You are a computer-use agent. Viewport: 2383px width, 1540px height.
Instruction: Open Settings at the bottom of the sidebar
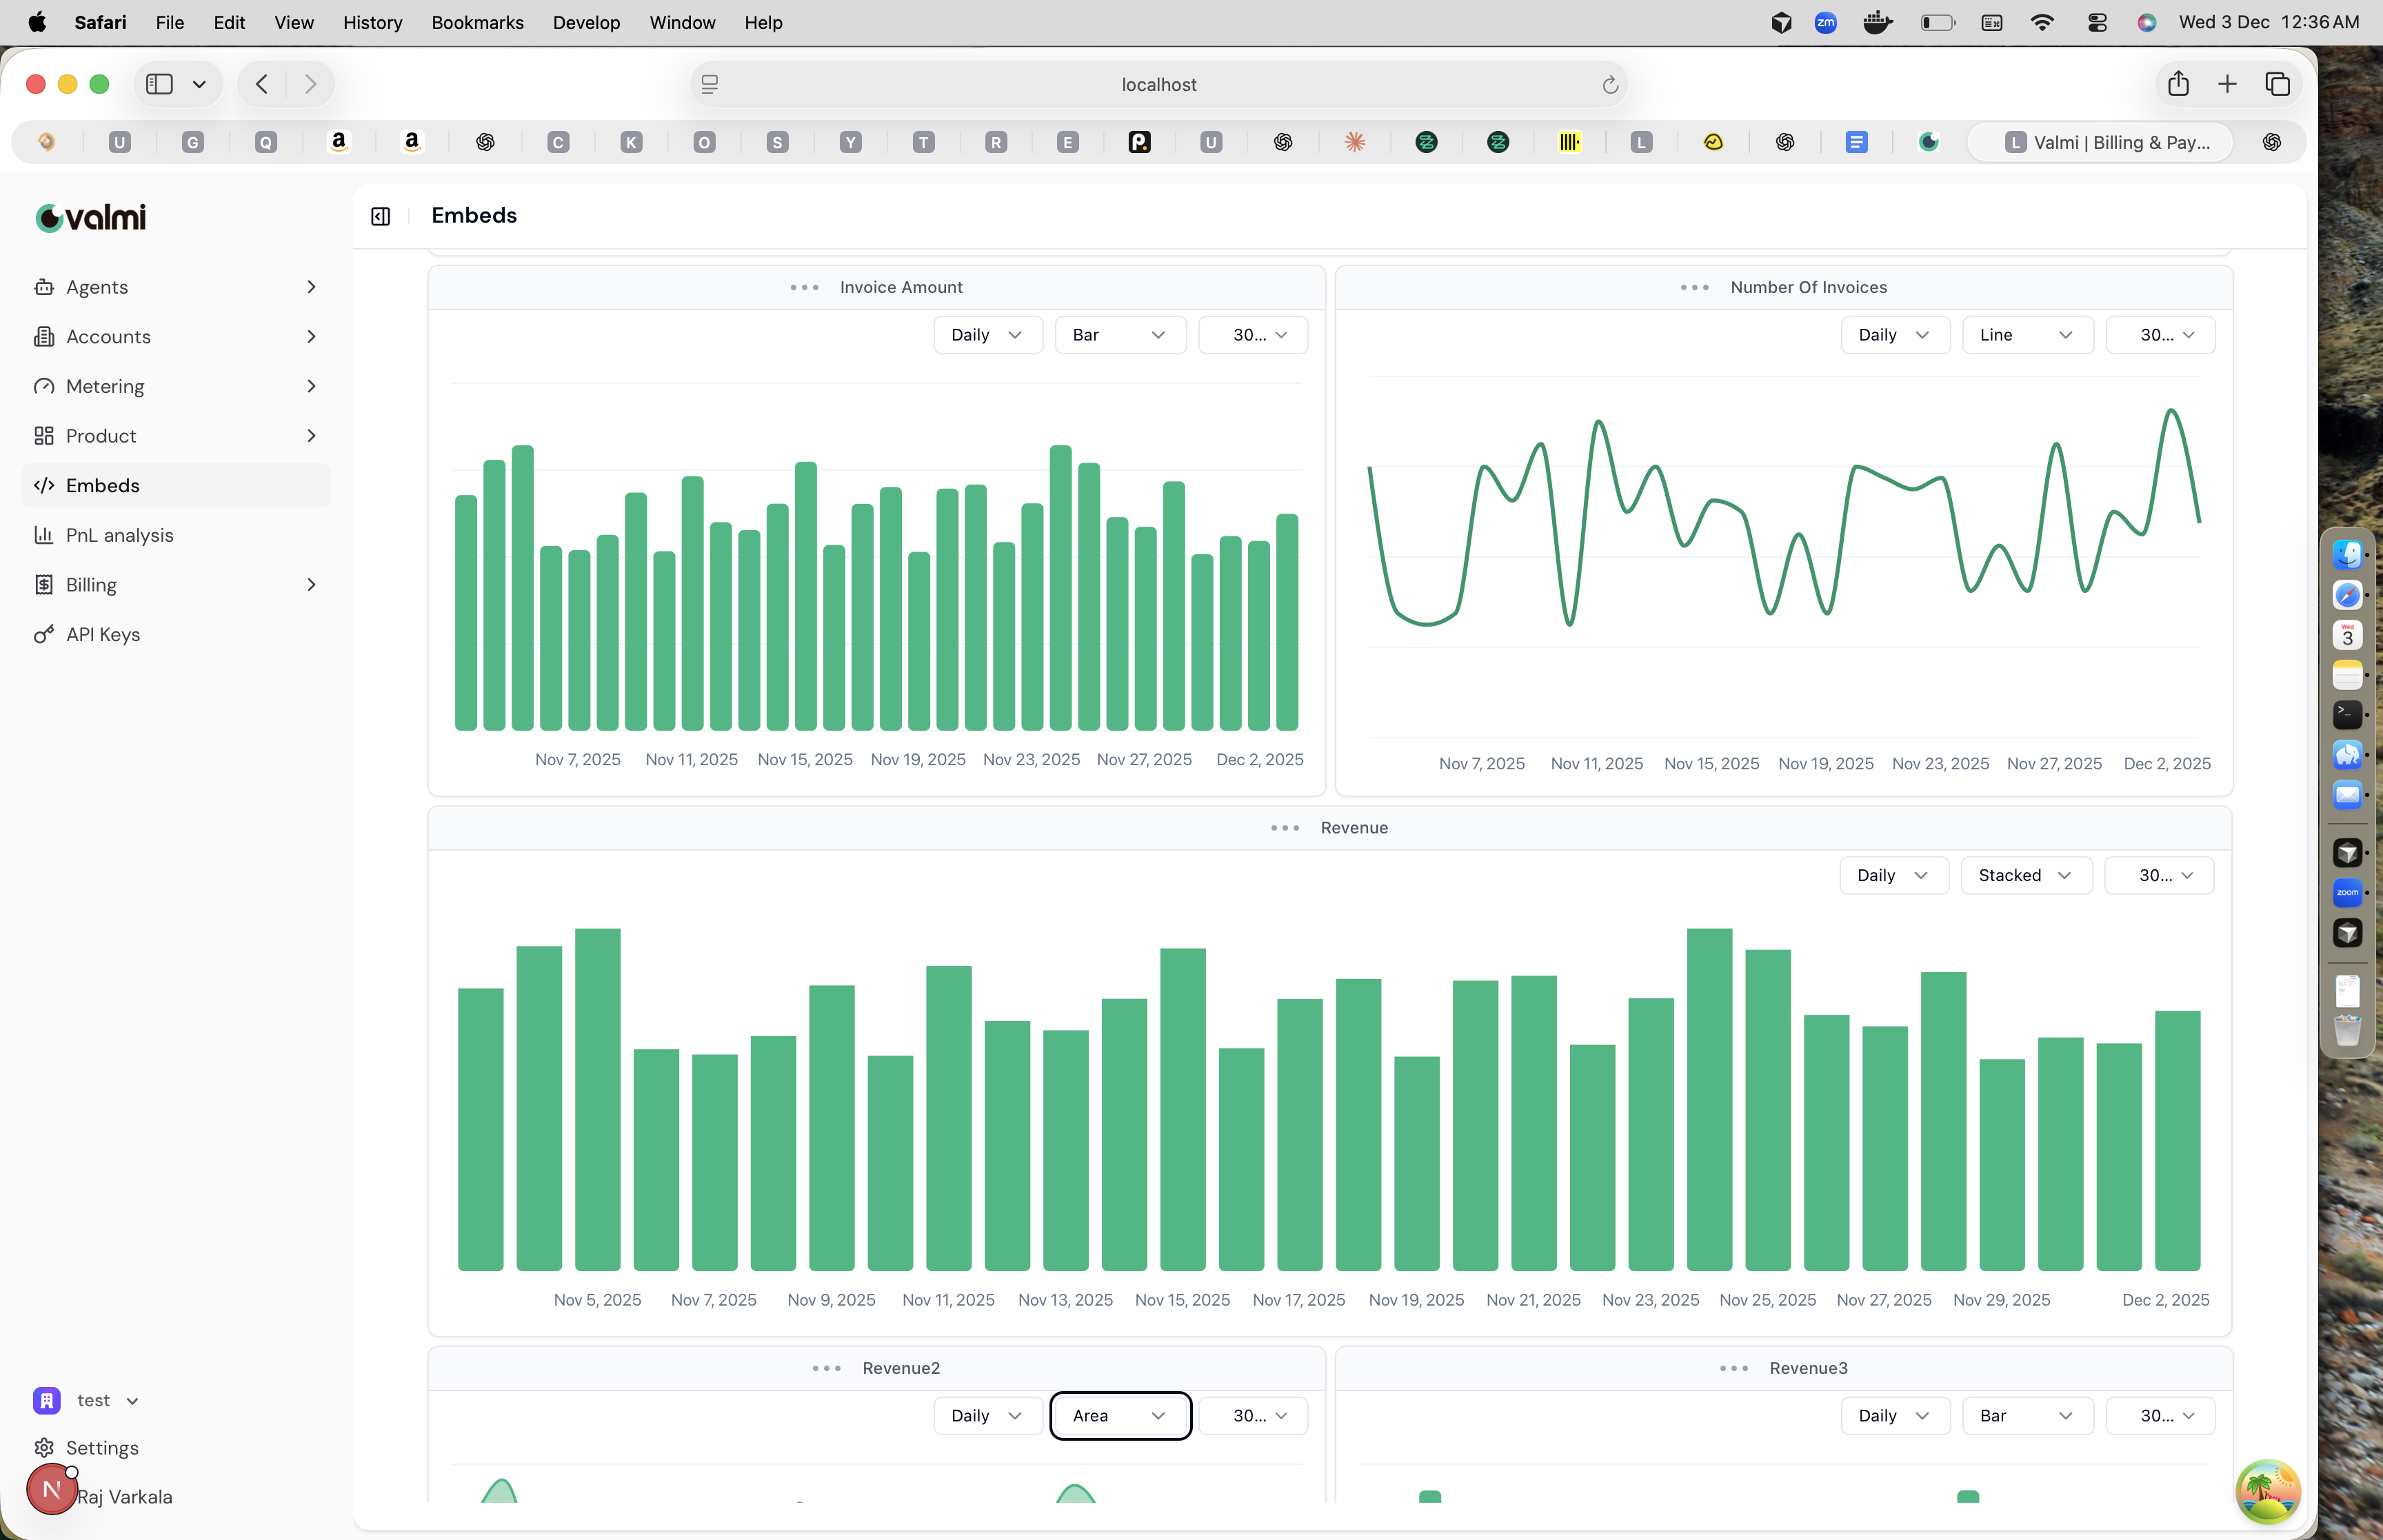coord(101,1447)
